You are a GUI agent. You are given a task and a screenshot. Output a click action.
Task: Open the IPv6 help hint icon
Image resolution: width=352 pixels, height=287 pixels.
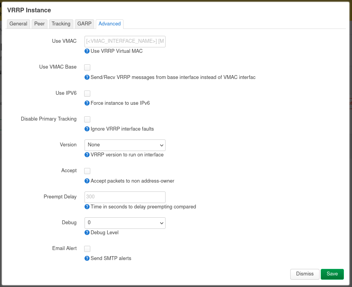(x=87, y=103)
